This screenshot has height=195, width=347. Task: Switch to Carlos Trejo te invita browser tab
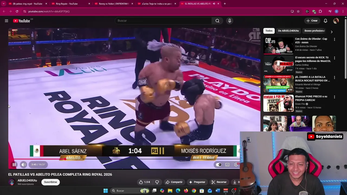(157, 4)
